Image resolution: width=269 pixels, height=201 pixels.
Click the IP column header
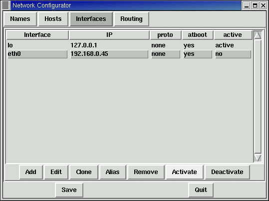[x=109, y=35]
